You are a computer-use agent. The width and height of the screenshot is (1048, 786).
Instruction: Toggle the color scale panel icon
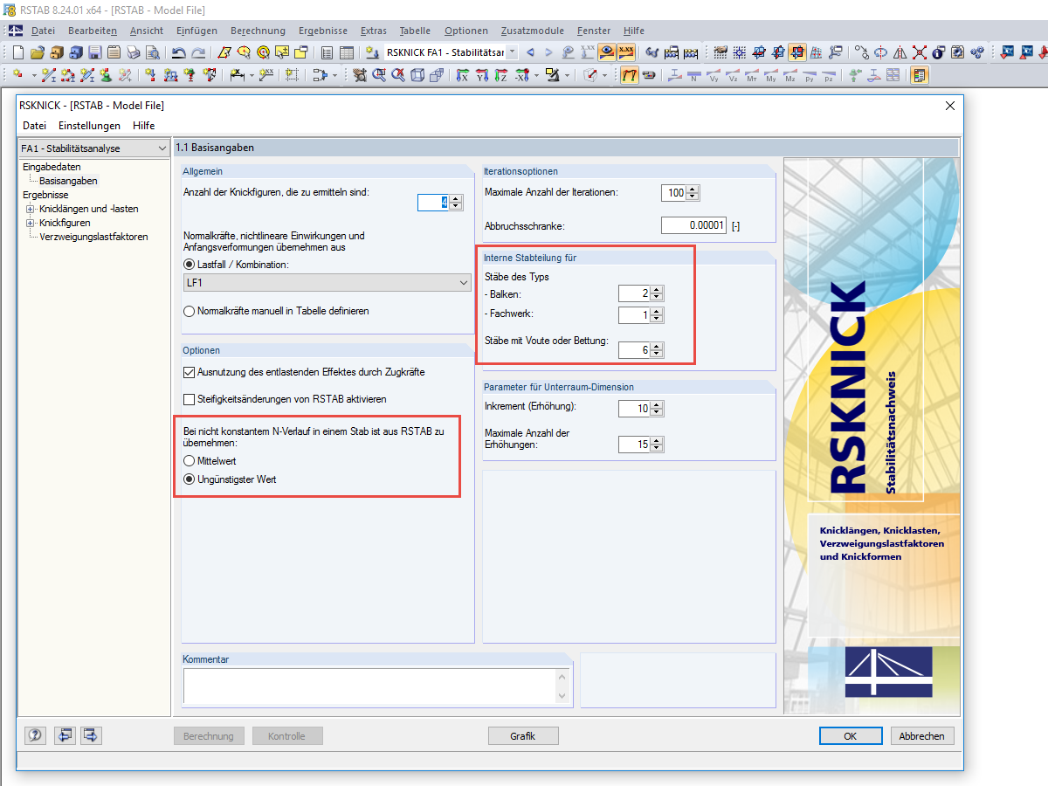point(920,75)
